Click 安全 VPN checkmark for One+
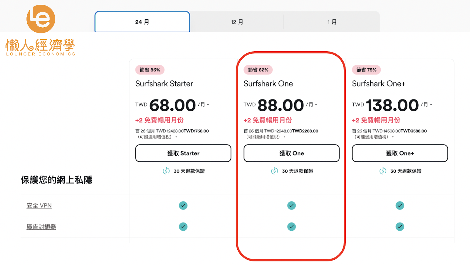Viewport: 470px width, 265px height. tap(400, 205)
